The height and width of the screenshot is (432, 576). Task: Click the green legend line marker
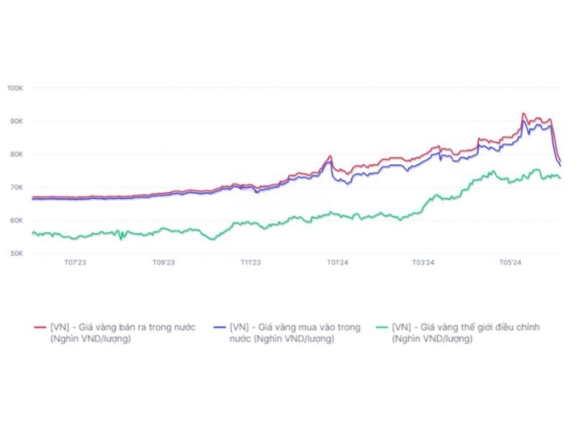tap(384, 328)
